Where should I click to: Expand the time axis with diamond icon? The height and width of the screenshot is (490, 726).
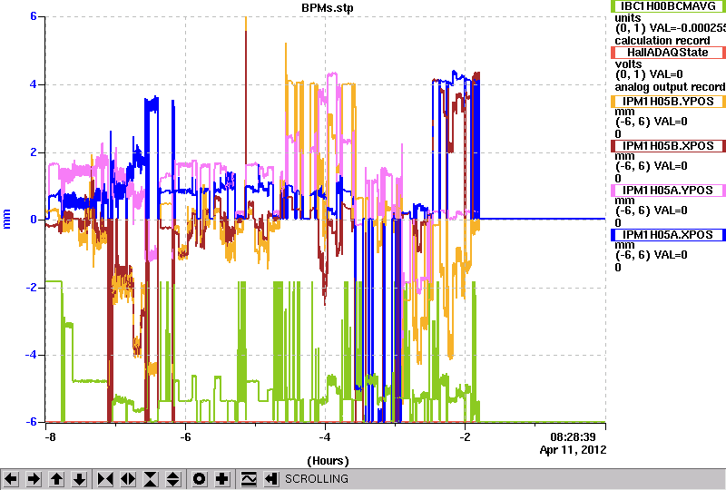pyautogui.click(x=128, y=479)
